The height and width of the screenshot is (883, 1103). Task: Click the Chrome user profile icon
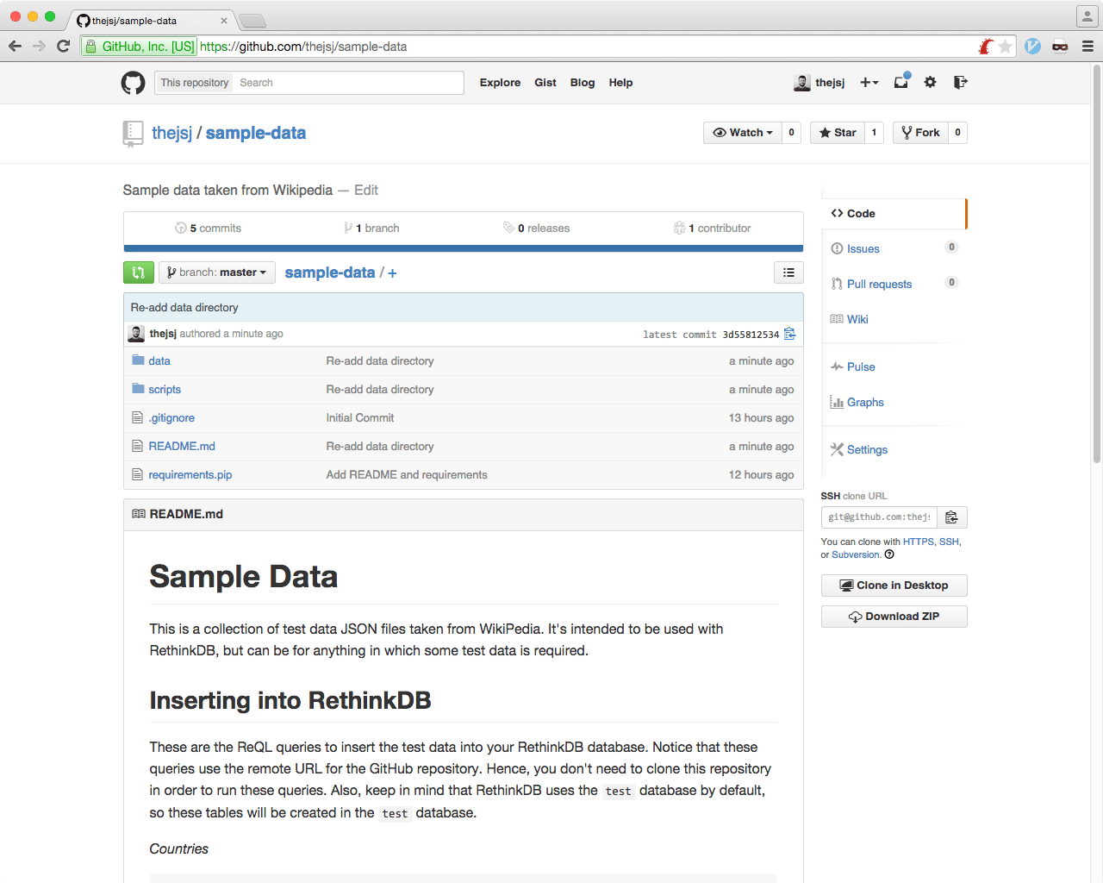tap(1087, 16)
